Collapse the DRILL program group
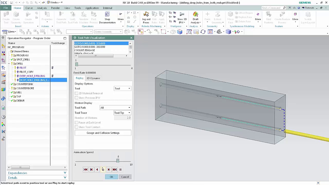The height and width of the screenshot is (185, 329). click(x=9, y=63)
